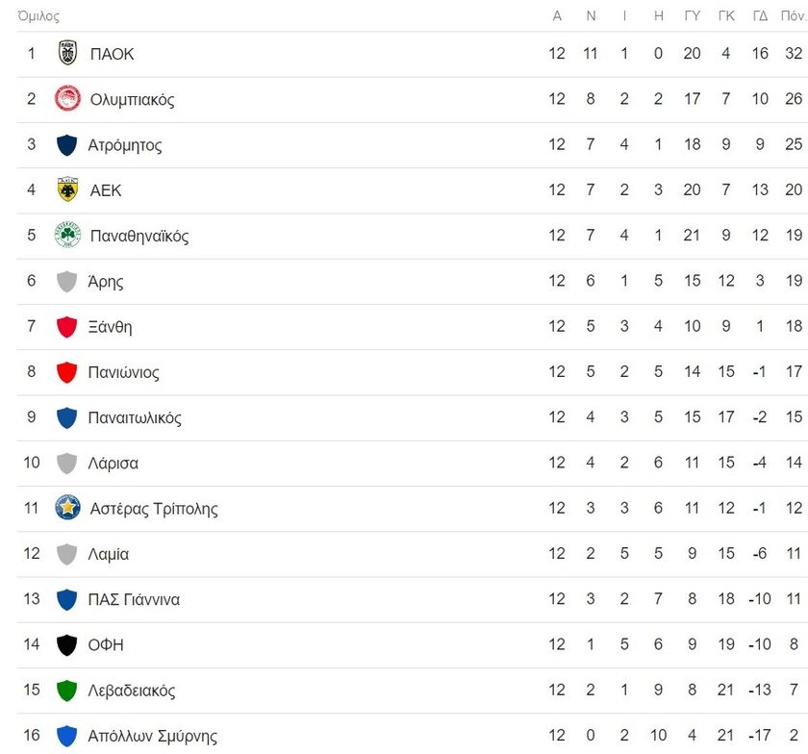Image resolution: width=808 pixels, height=754 pixels.
Task: Select the Απόλλων Σμύρνης team name
Action: 153,736
